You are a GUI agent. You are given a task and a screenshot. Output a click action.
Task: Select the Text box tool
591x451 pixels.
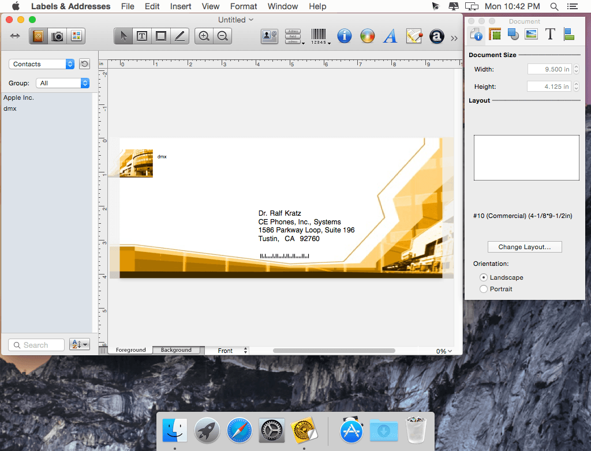click(x=142, y=36)
